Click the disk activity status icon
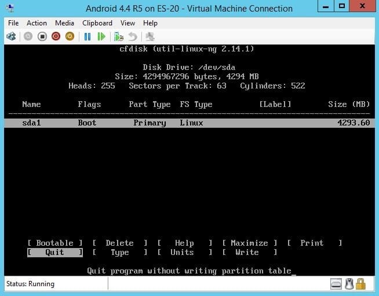 tap(336, 284)
